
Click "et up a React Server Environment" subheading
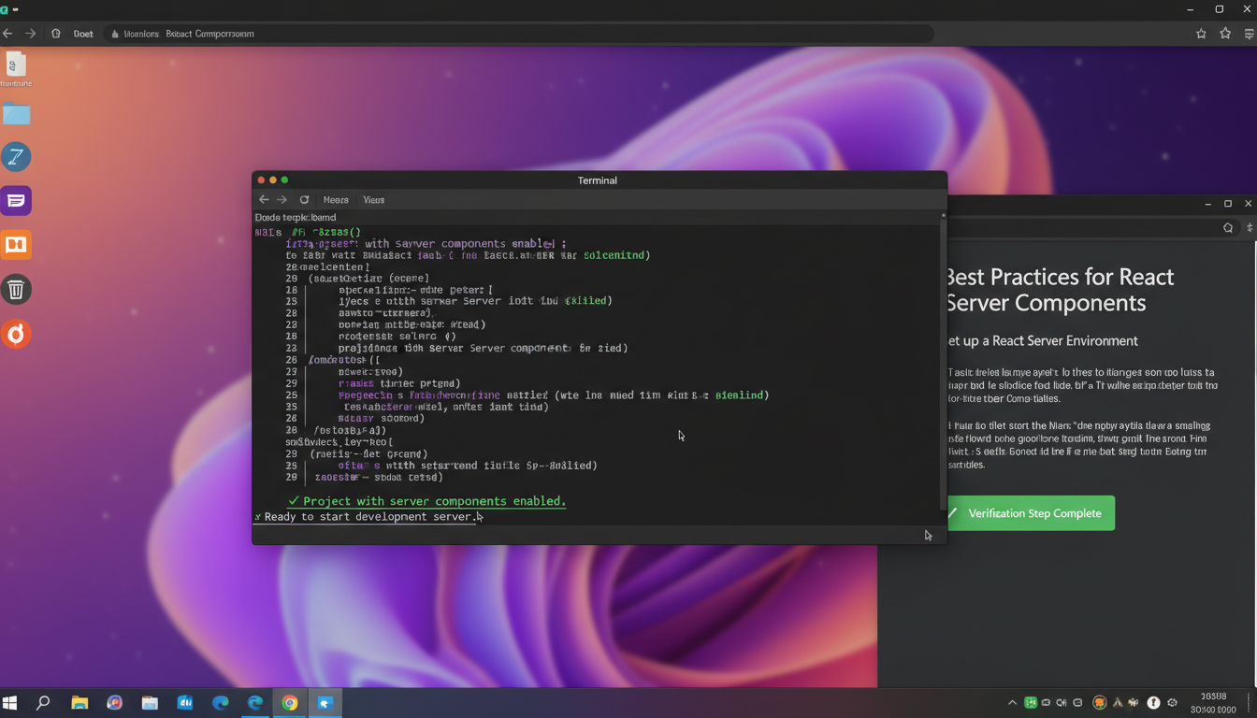click(x=1042, y=341)
